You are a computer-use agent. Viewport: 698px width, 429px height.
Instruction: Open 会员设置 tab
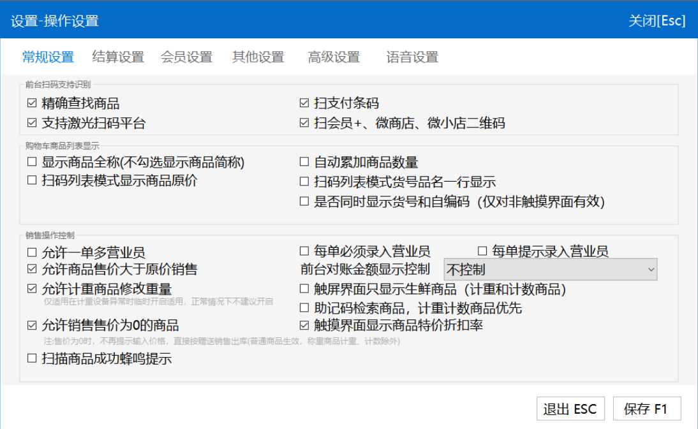[x=186, y=57]
